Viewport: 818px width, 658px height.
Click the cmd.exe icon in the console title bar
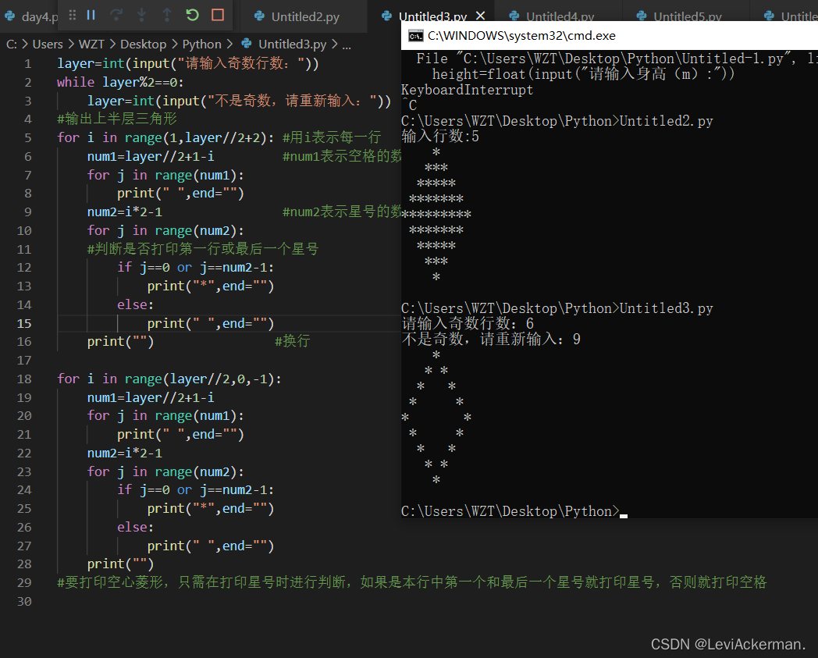point(416,34)
